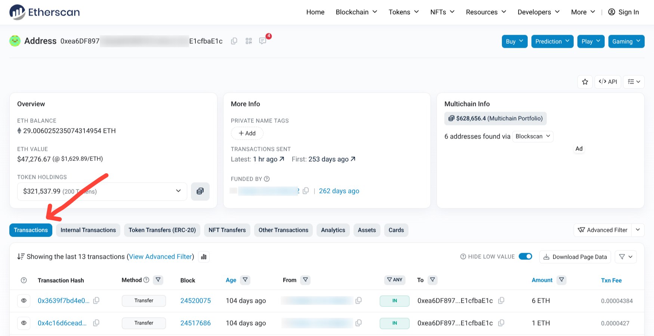This screenshot has height=336, width=654.
Task: Open the NFTs menu
Action: point(442,12)
